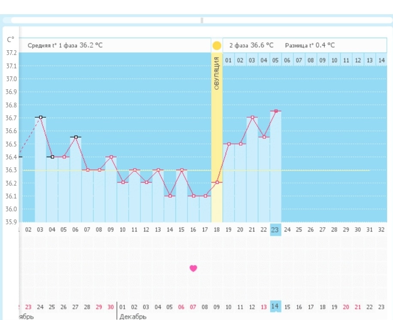Viewport: 393px width, 320px height.
Task: Click the 36.0 temperature axis label
Action: coord(11,209)
